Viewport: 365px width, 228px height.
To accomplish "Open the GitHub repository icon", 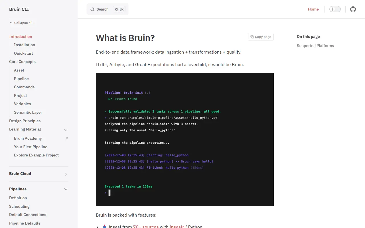I will coord(353,9).
